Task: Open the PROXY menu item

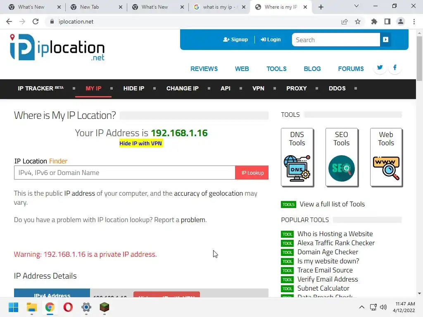Action: (297, 88)
